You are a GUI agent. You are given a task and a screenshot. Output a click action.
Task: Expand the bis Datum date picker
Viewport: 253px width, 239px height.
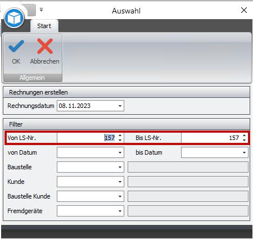tap(244, 152)
